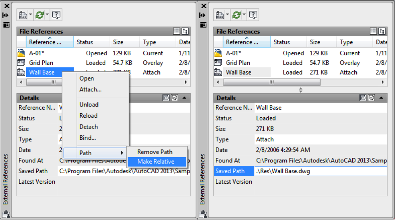Click left list horizontal scrollbar right arrow

[x=186, y=82]
